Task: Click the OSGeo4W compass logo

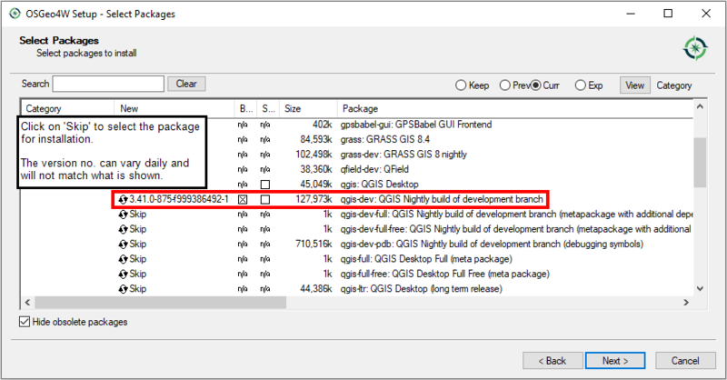Action: pyautogui.click(x=695, y=47)
